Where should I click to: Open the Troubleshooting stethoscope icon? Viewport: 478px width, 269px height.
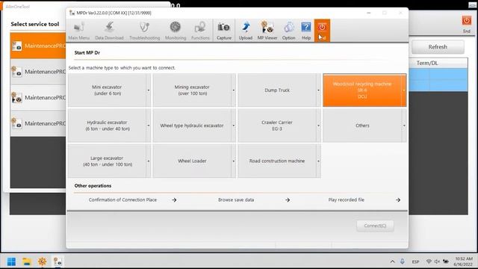(144, 31)
